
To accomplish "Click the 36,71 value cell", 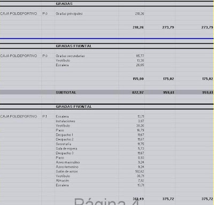I will [141, 176].
